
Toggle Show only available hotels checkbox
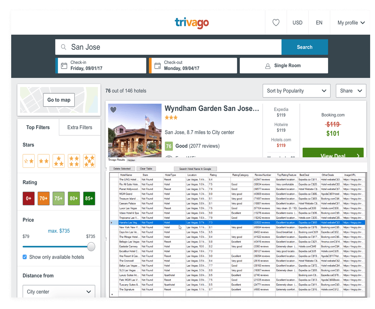(25, 257)
